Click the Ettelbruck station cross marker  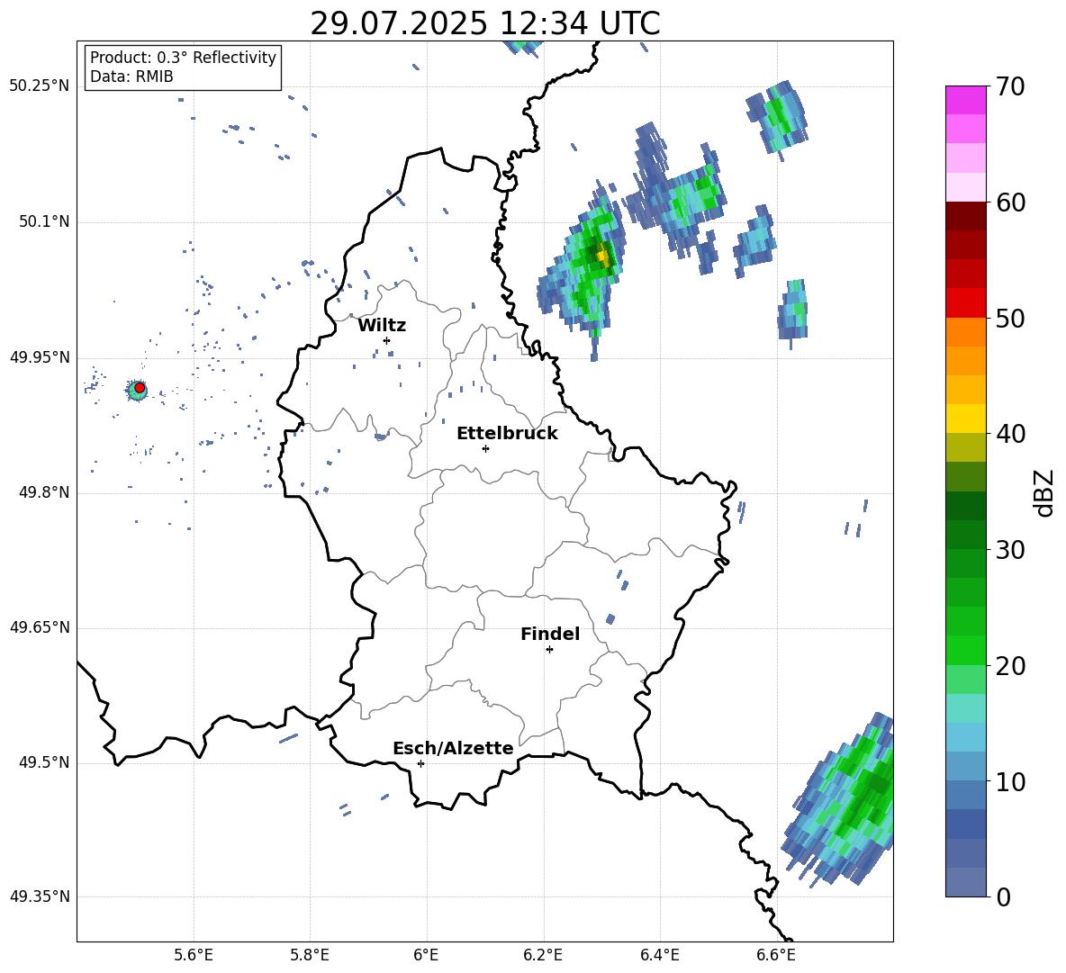[485, 448]
